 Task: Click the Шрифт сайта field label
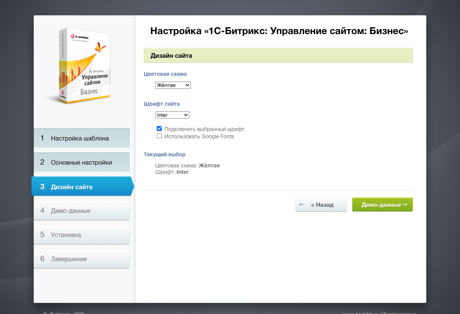tap(162, 103)
